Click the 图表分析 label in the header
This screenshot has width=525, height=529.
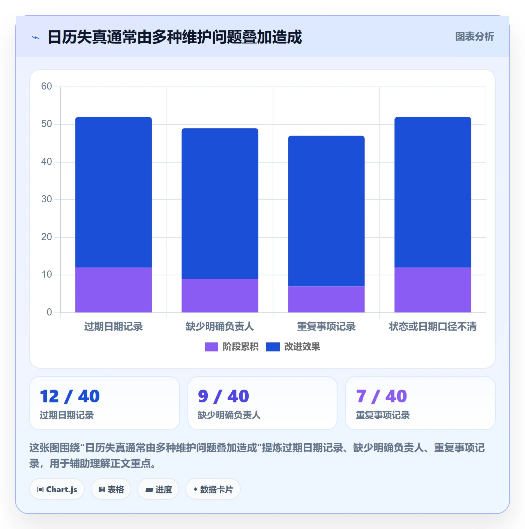pos(475,37)
